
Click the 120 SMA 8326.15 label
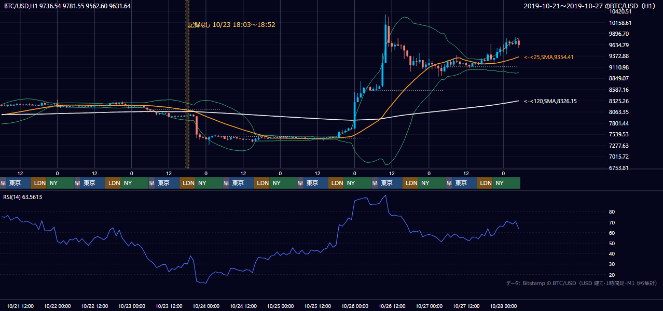[550, 102]
